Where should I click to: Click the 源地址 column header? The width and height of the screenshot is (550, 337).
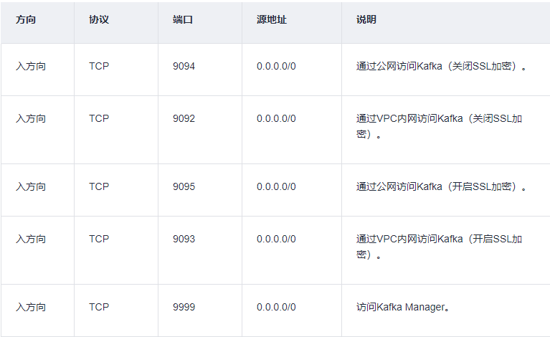271,20
